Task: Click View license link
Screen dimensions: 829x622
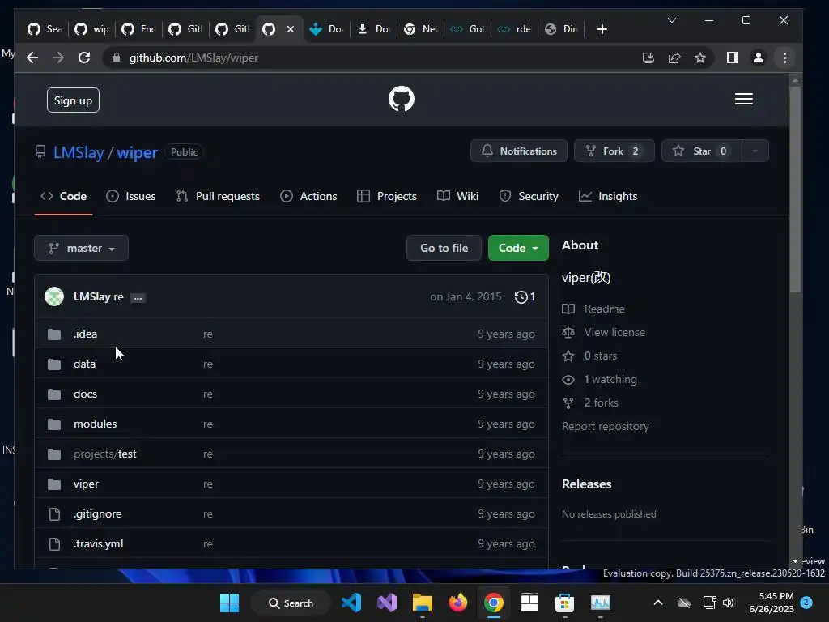Action: (614, 333)
